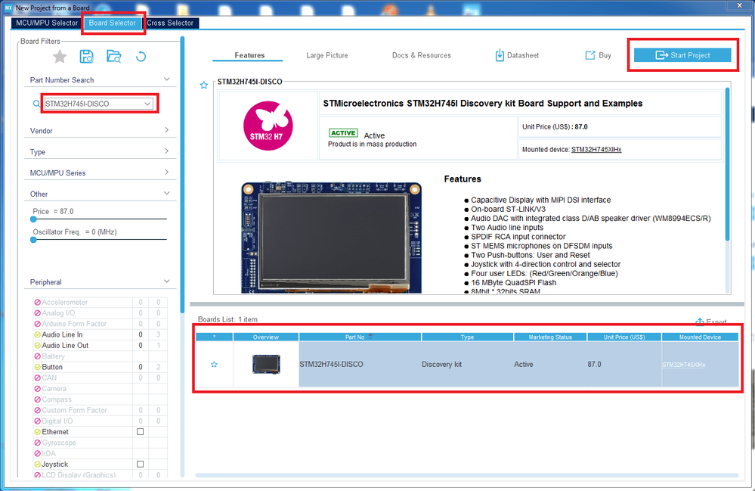Click the board thumbnail in list row

(x=266, y=364)
